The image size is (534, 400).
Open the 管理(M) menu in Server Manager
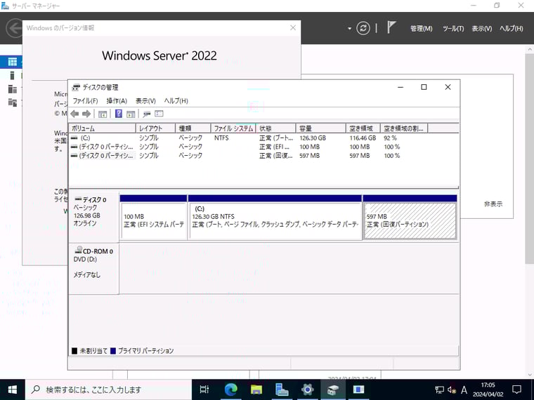pos(422,29)
